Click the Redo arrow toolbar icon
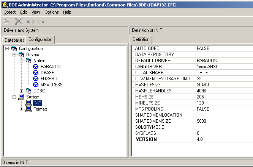The height and width of the screenshot is (167, 253). [41, 22]
